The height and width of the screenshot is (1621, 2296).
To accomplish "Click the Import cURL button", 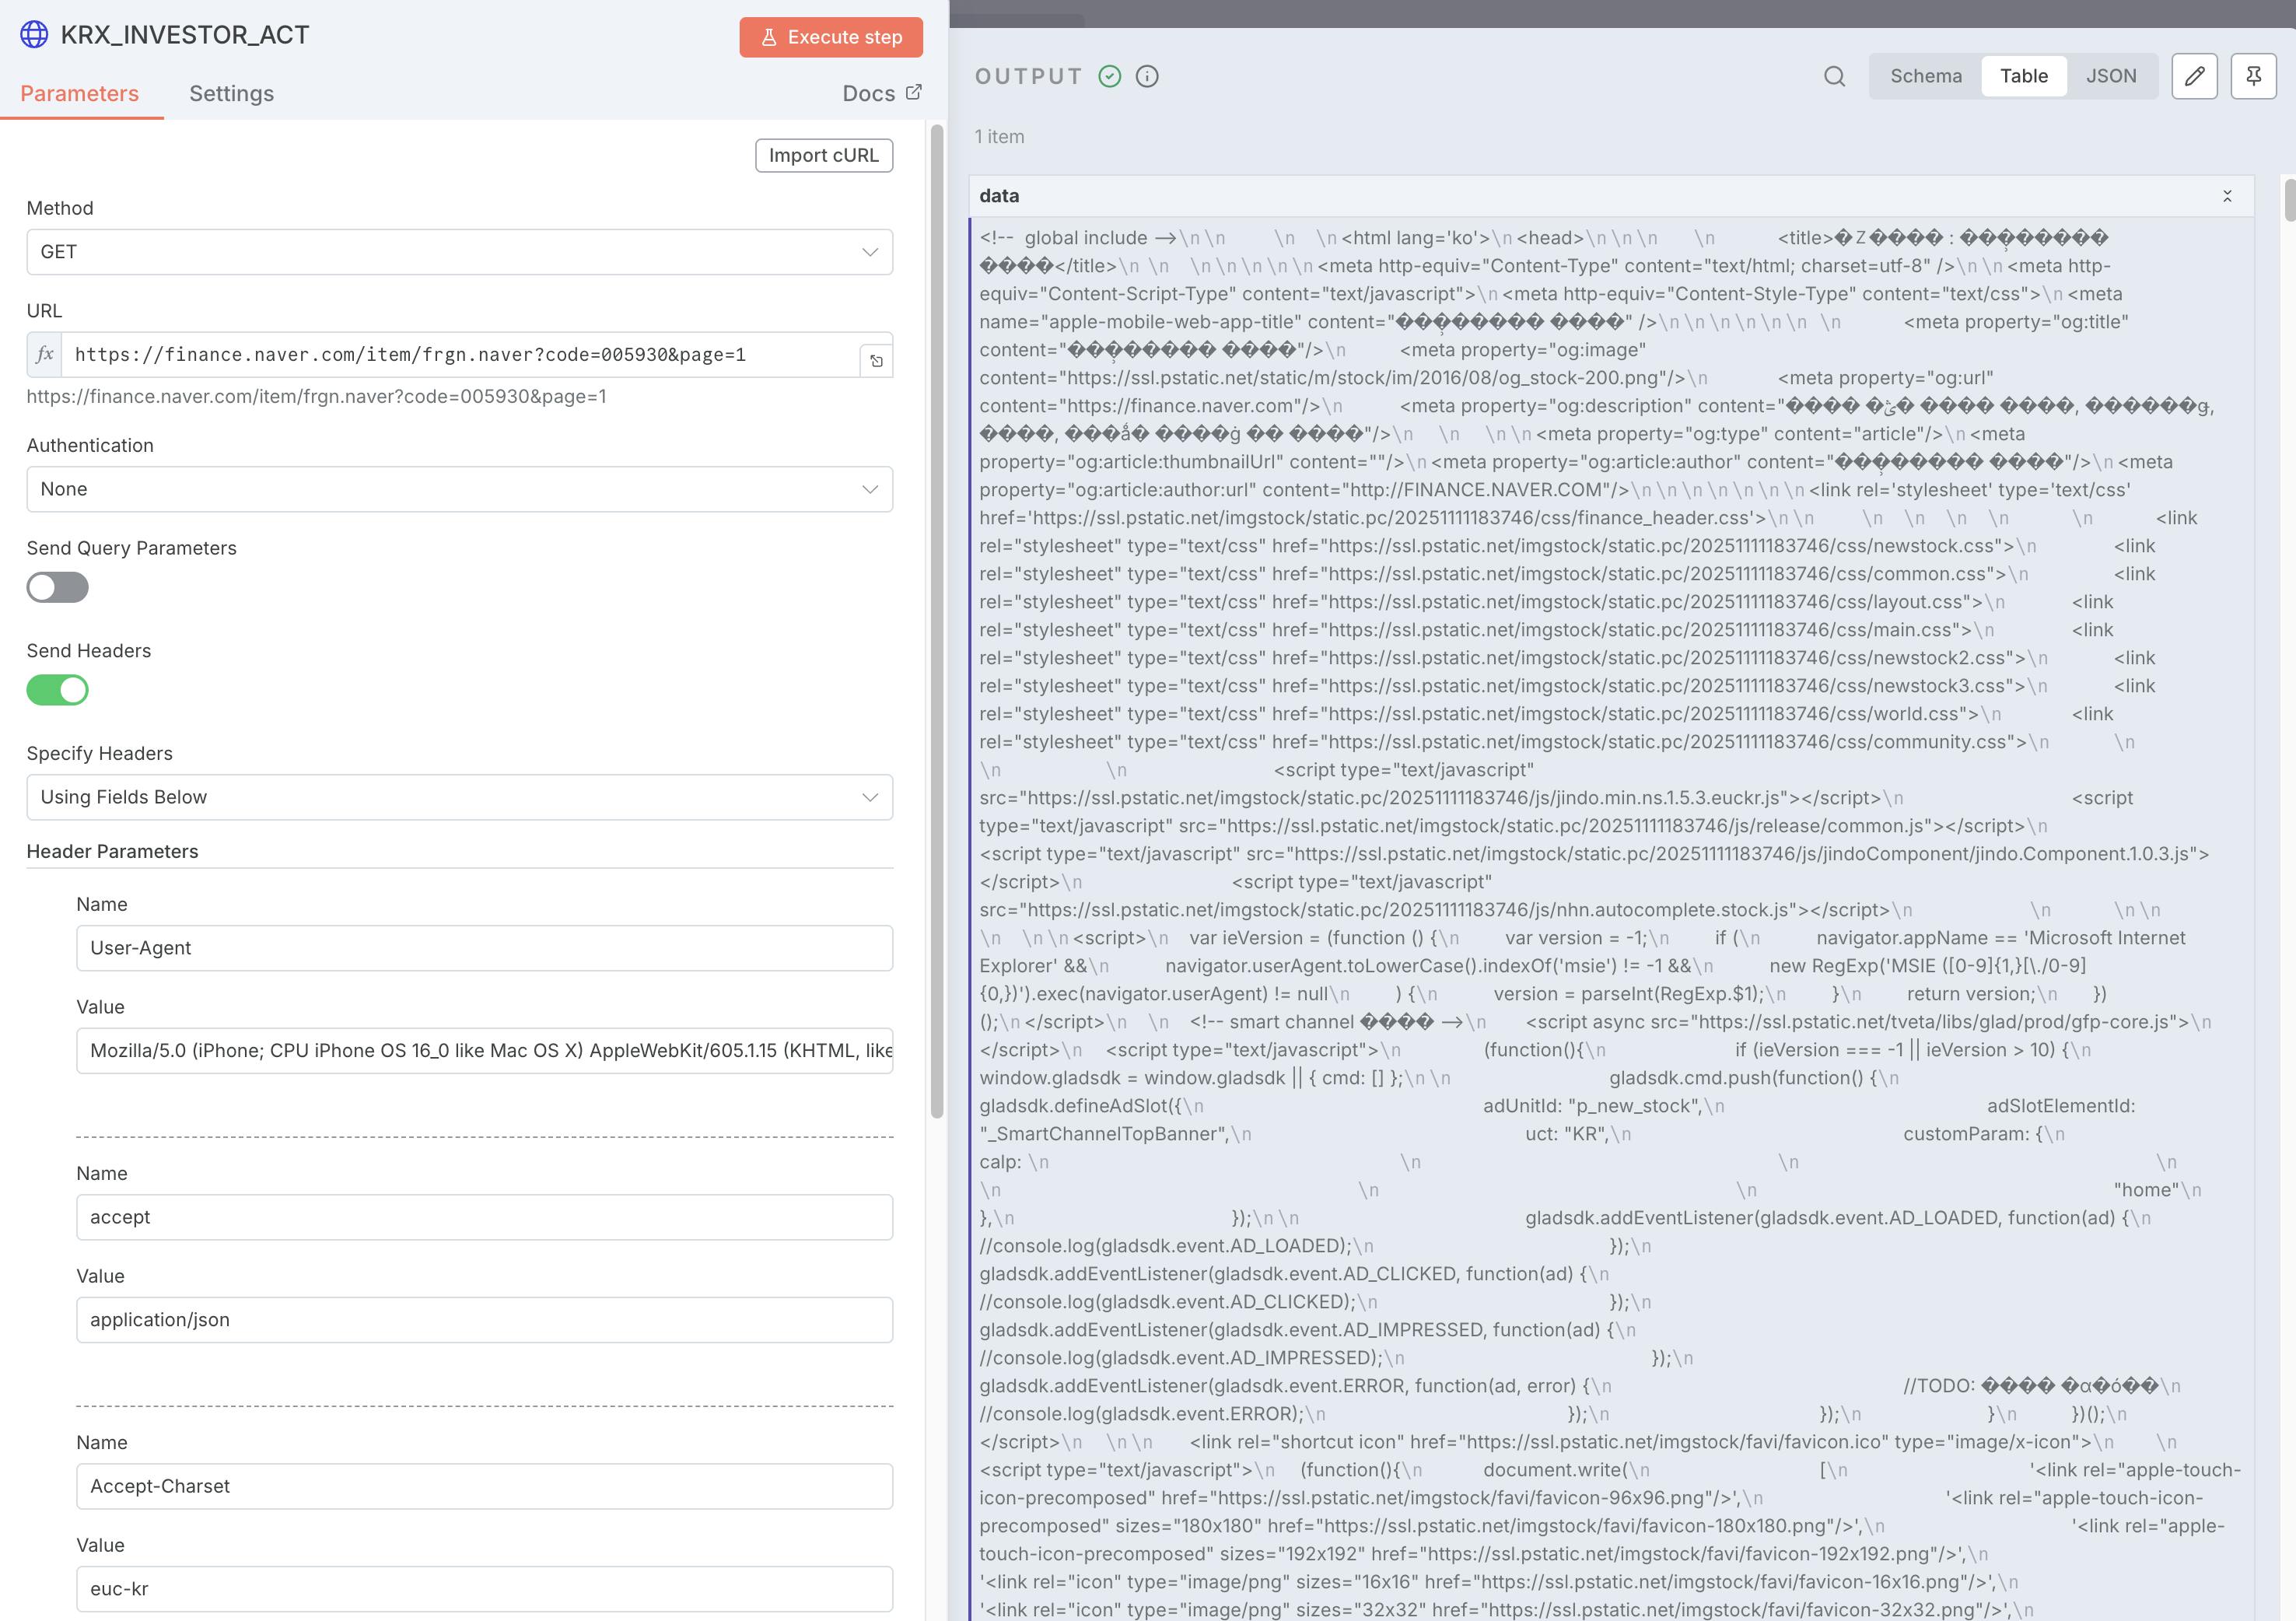I will click(823, 155).
